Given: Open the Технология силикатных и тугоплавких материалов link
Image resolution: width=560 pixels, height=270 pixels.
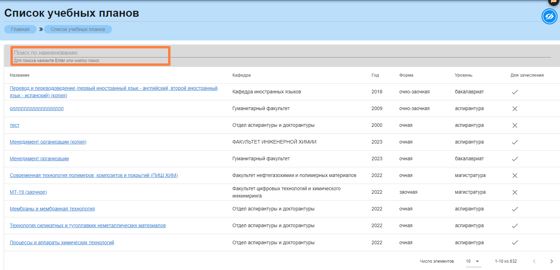Looking at the screenshot, I should point(88,225).
